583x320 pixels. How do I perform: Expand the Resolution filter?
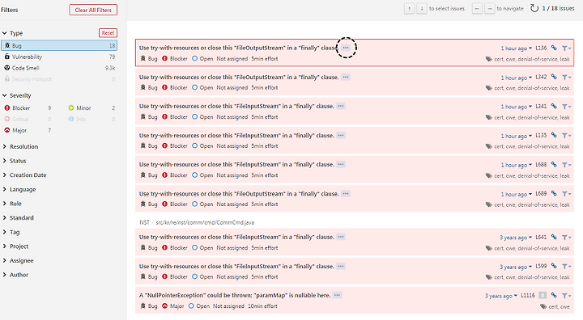pyautogui.click(x=20, y=146)
